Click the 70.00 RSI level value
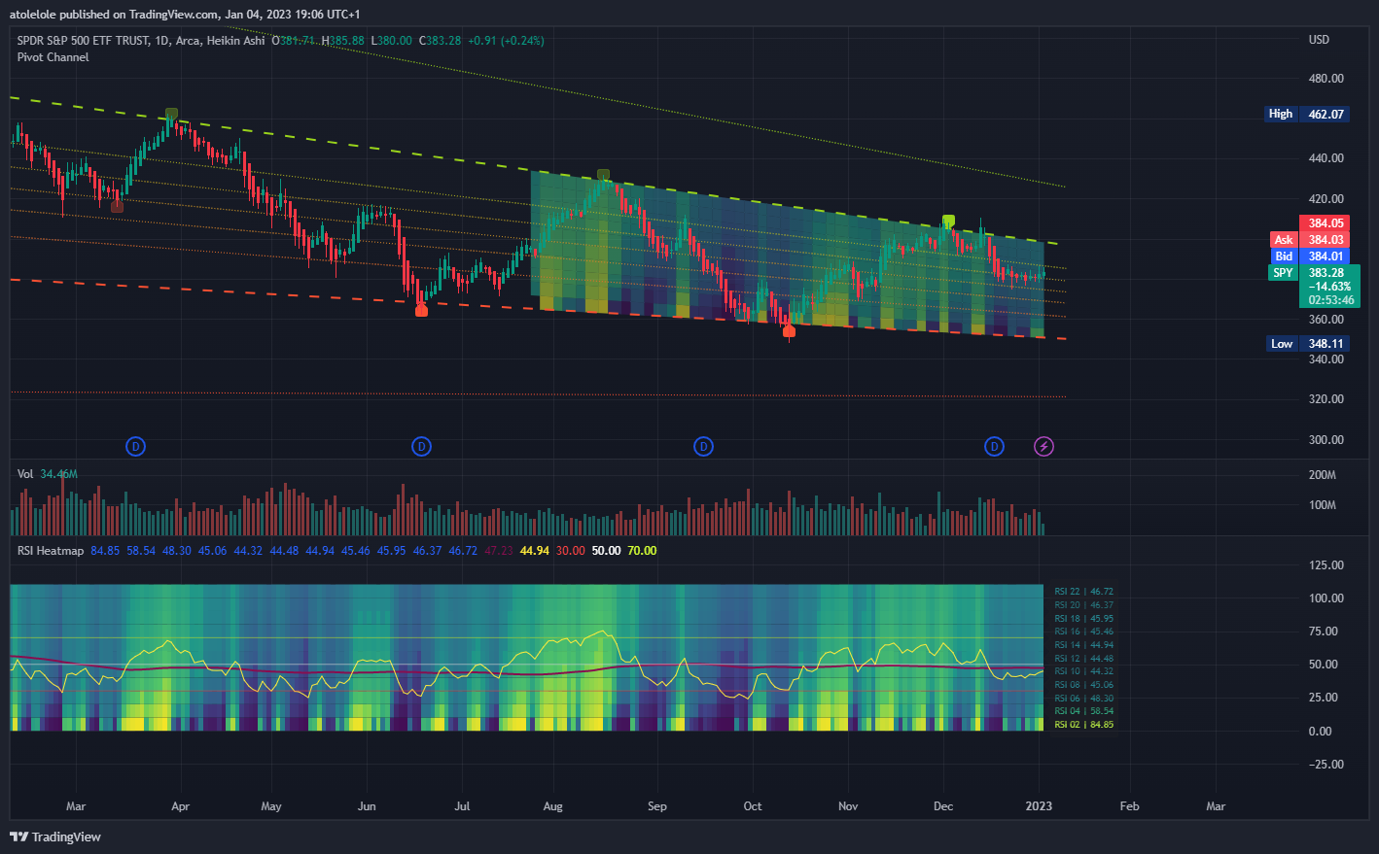The image size is (1379, 854). (x=642, y=551)
